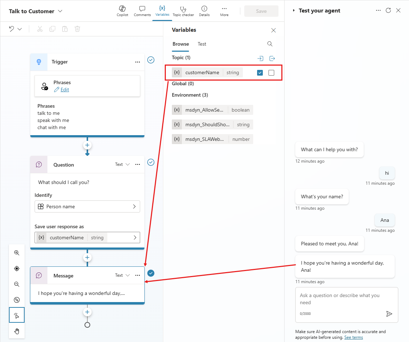Click the Trigger node status checkmark
The height and width of the screenshot is (342, 409).
(x=151, y=60)
